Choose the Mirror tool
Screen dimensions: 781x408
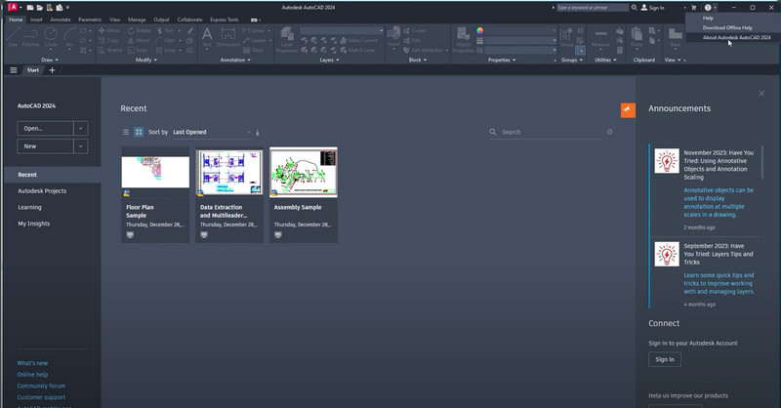click(x=139, y=40)
